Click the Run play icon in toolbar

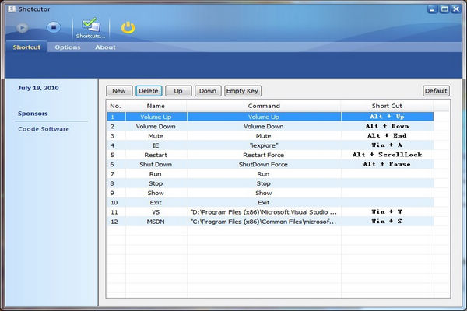pos(22,28)
